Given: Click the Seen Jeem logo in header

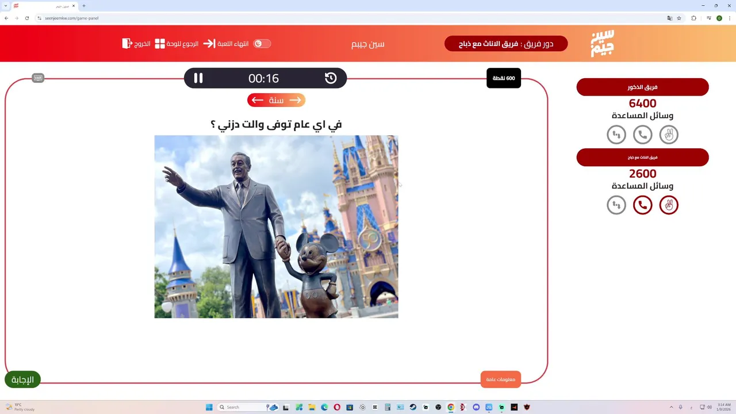Looking at the screenshot, I should click(603, 43).
